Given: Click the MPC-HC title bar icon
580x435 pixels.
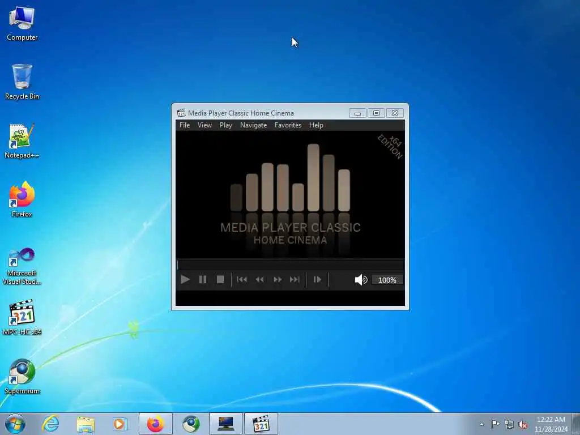Looking at the screenshot, I should coord(181,113).
